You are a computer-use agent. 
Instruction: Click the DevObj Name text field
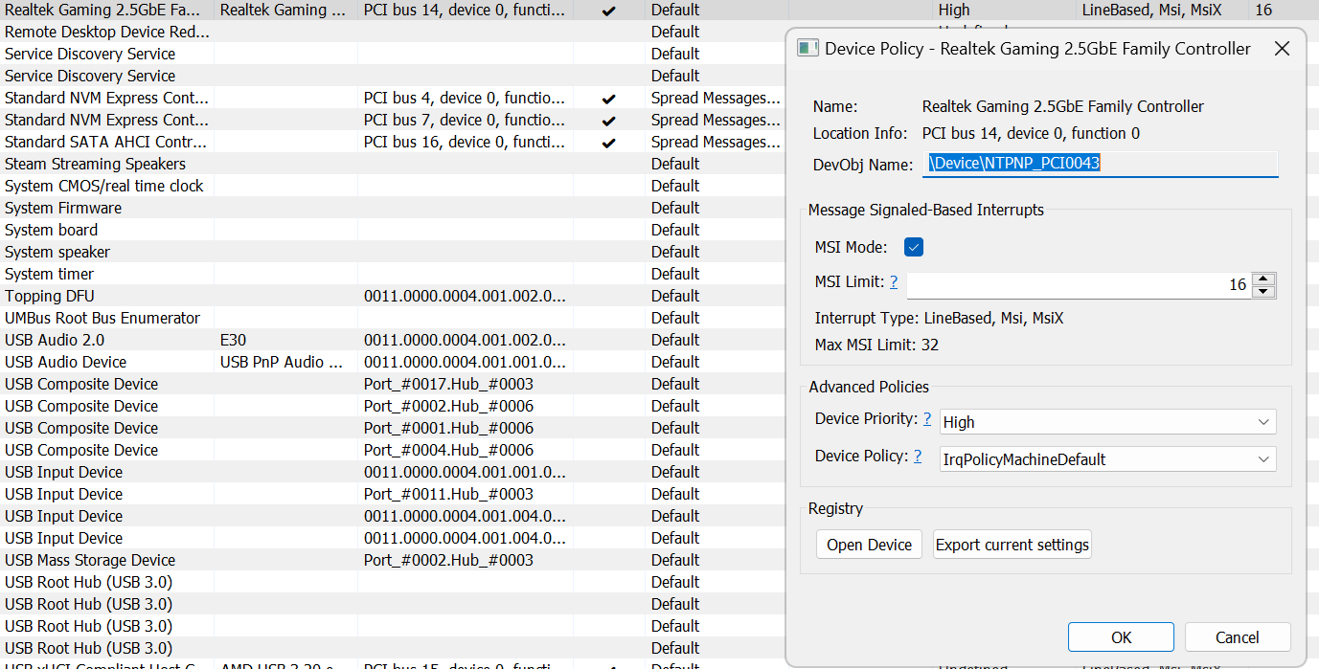pyautogui.click(x=1101, y=164)
